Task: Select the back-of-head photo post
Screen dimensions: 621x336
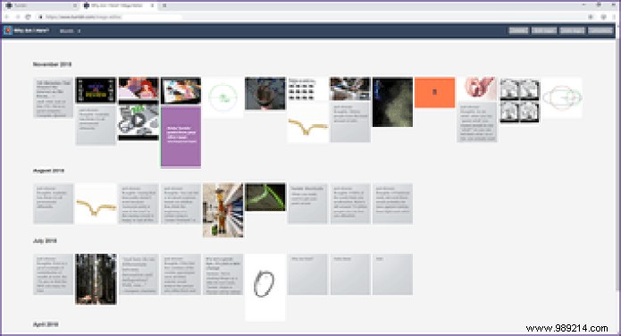Action: pyautogui.click(x=265, y=94)
